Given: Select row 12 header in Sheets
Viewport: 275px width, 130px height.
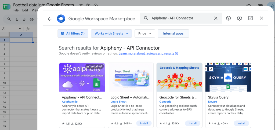Looking at the screenshot, I should click(5, 93).
